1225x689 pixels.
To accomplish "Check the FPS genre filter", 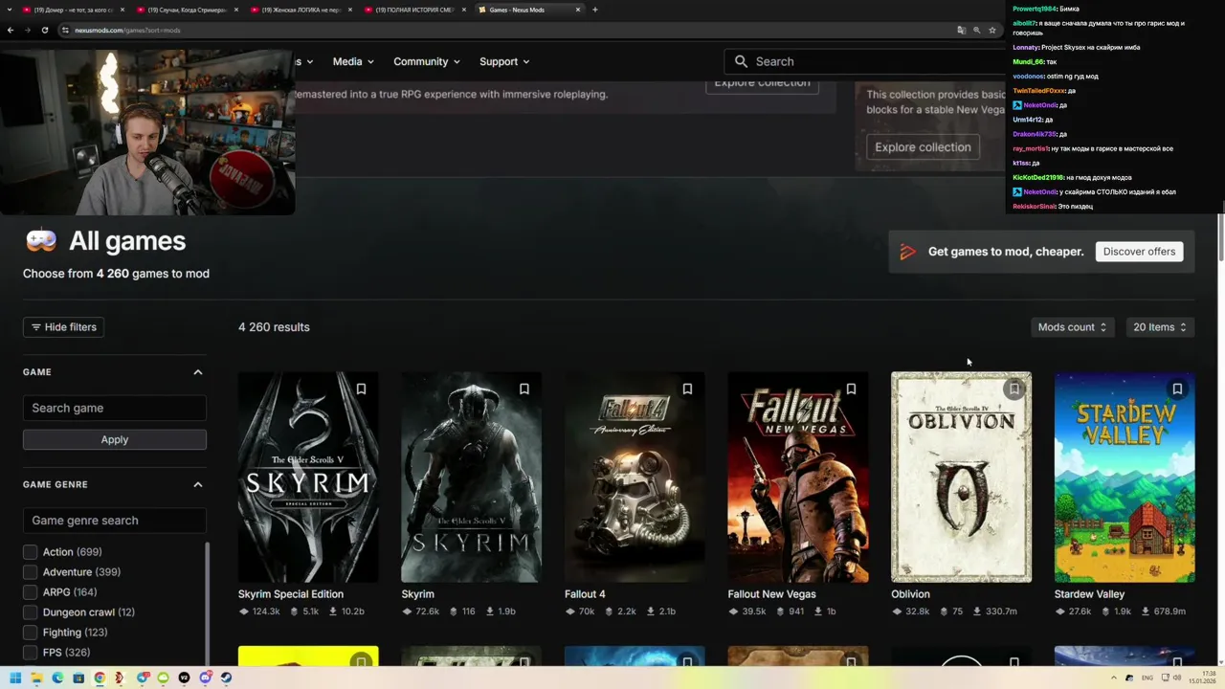I will [x=30, y=653].
